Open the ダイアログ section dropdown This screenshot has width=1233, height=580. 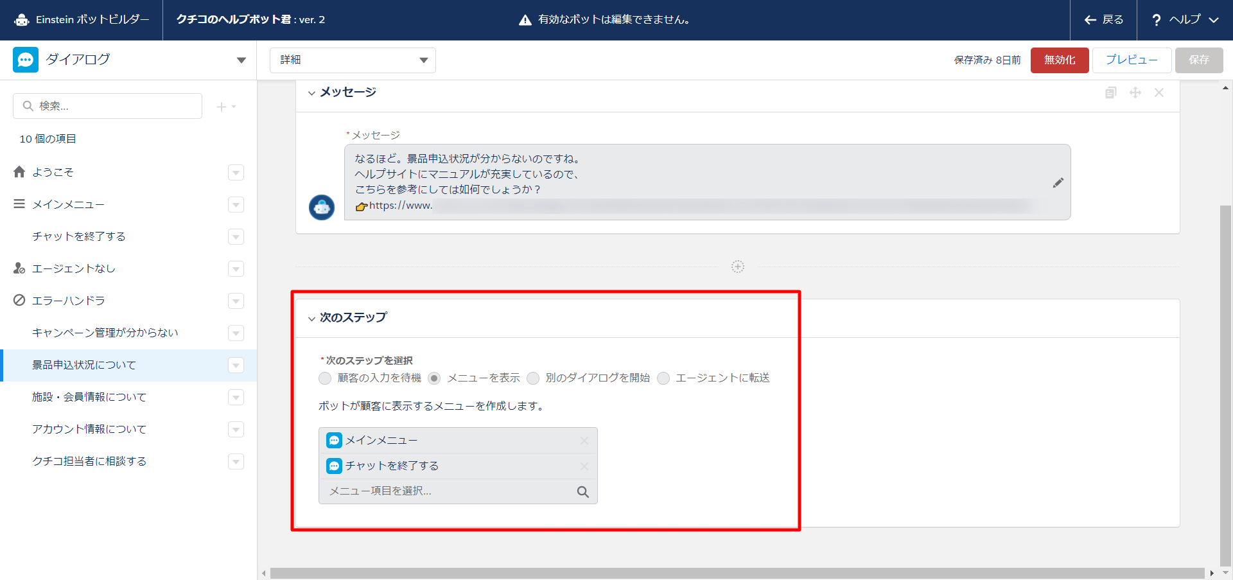[x=241, y=60]
